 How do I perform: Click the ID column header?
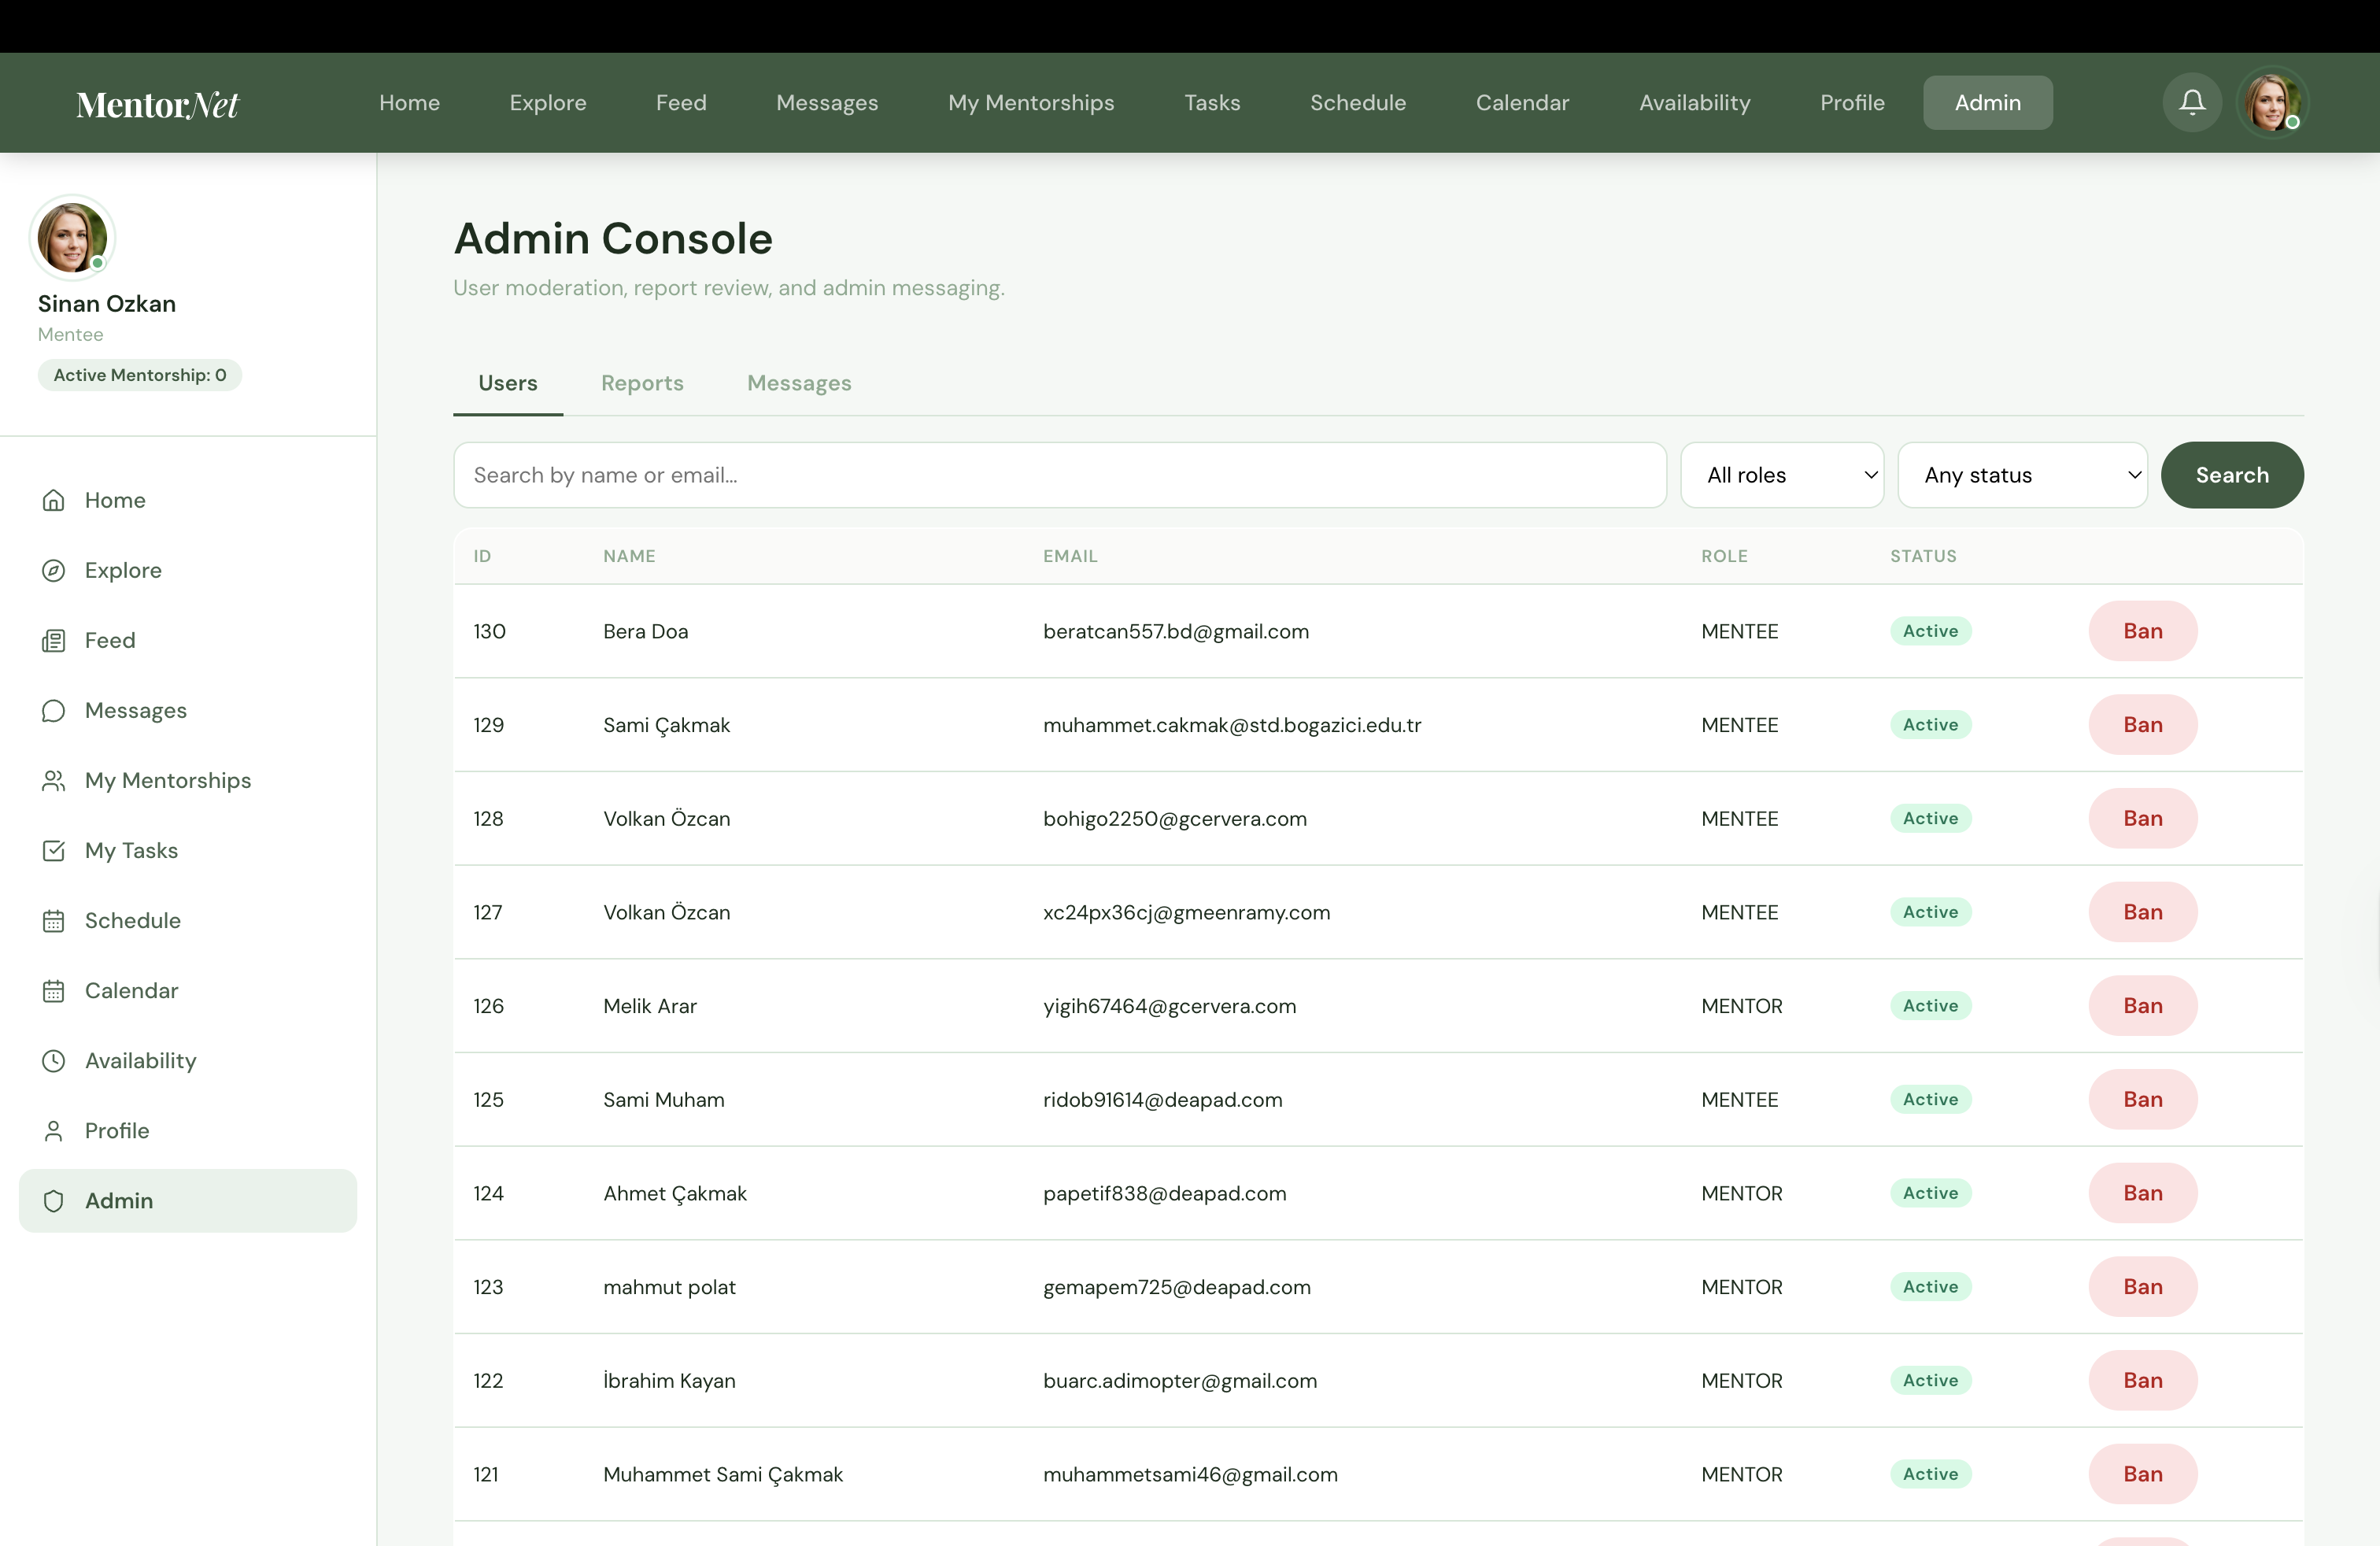click(x=482, y=556)
